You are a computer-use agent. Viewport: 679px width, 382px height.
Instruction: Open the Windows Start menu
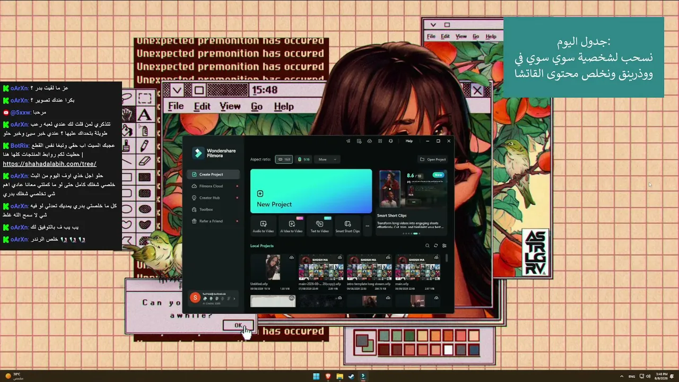point(316,376)
